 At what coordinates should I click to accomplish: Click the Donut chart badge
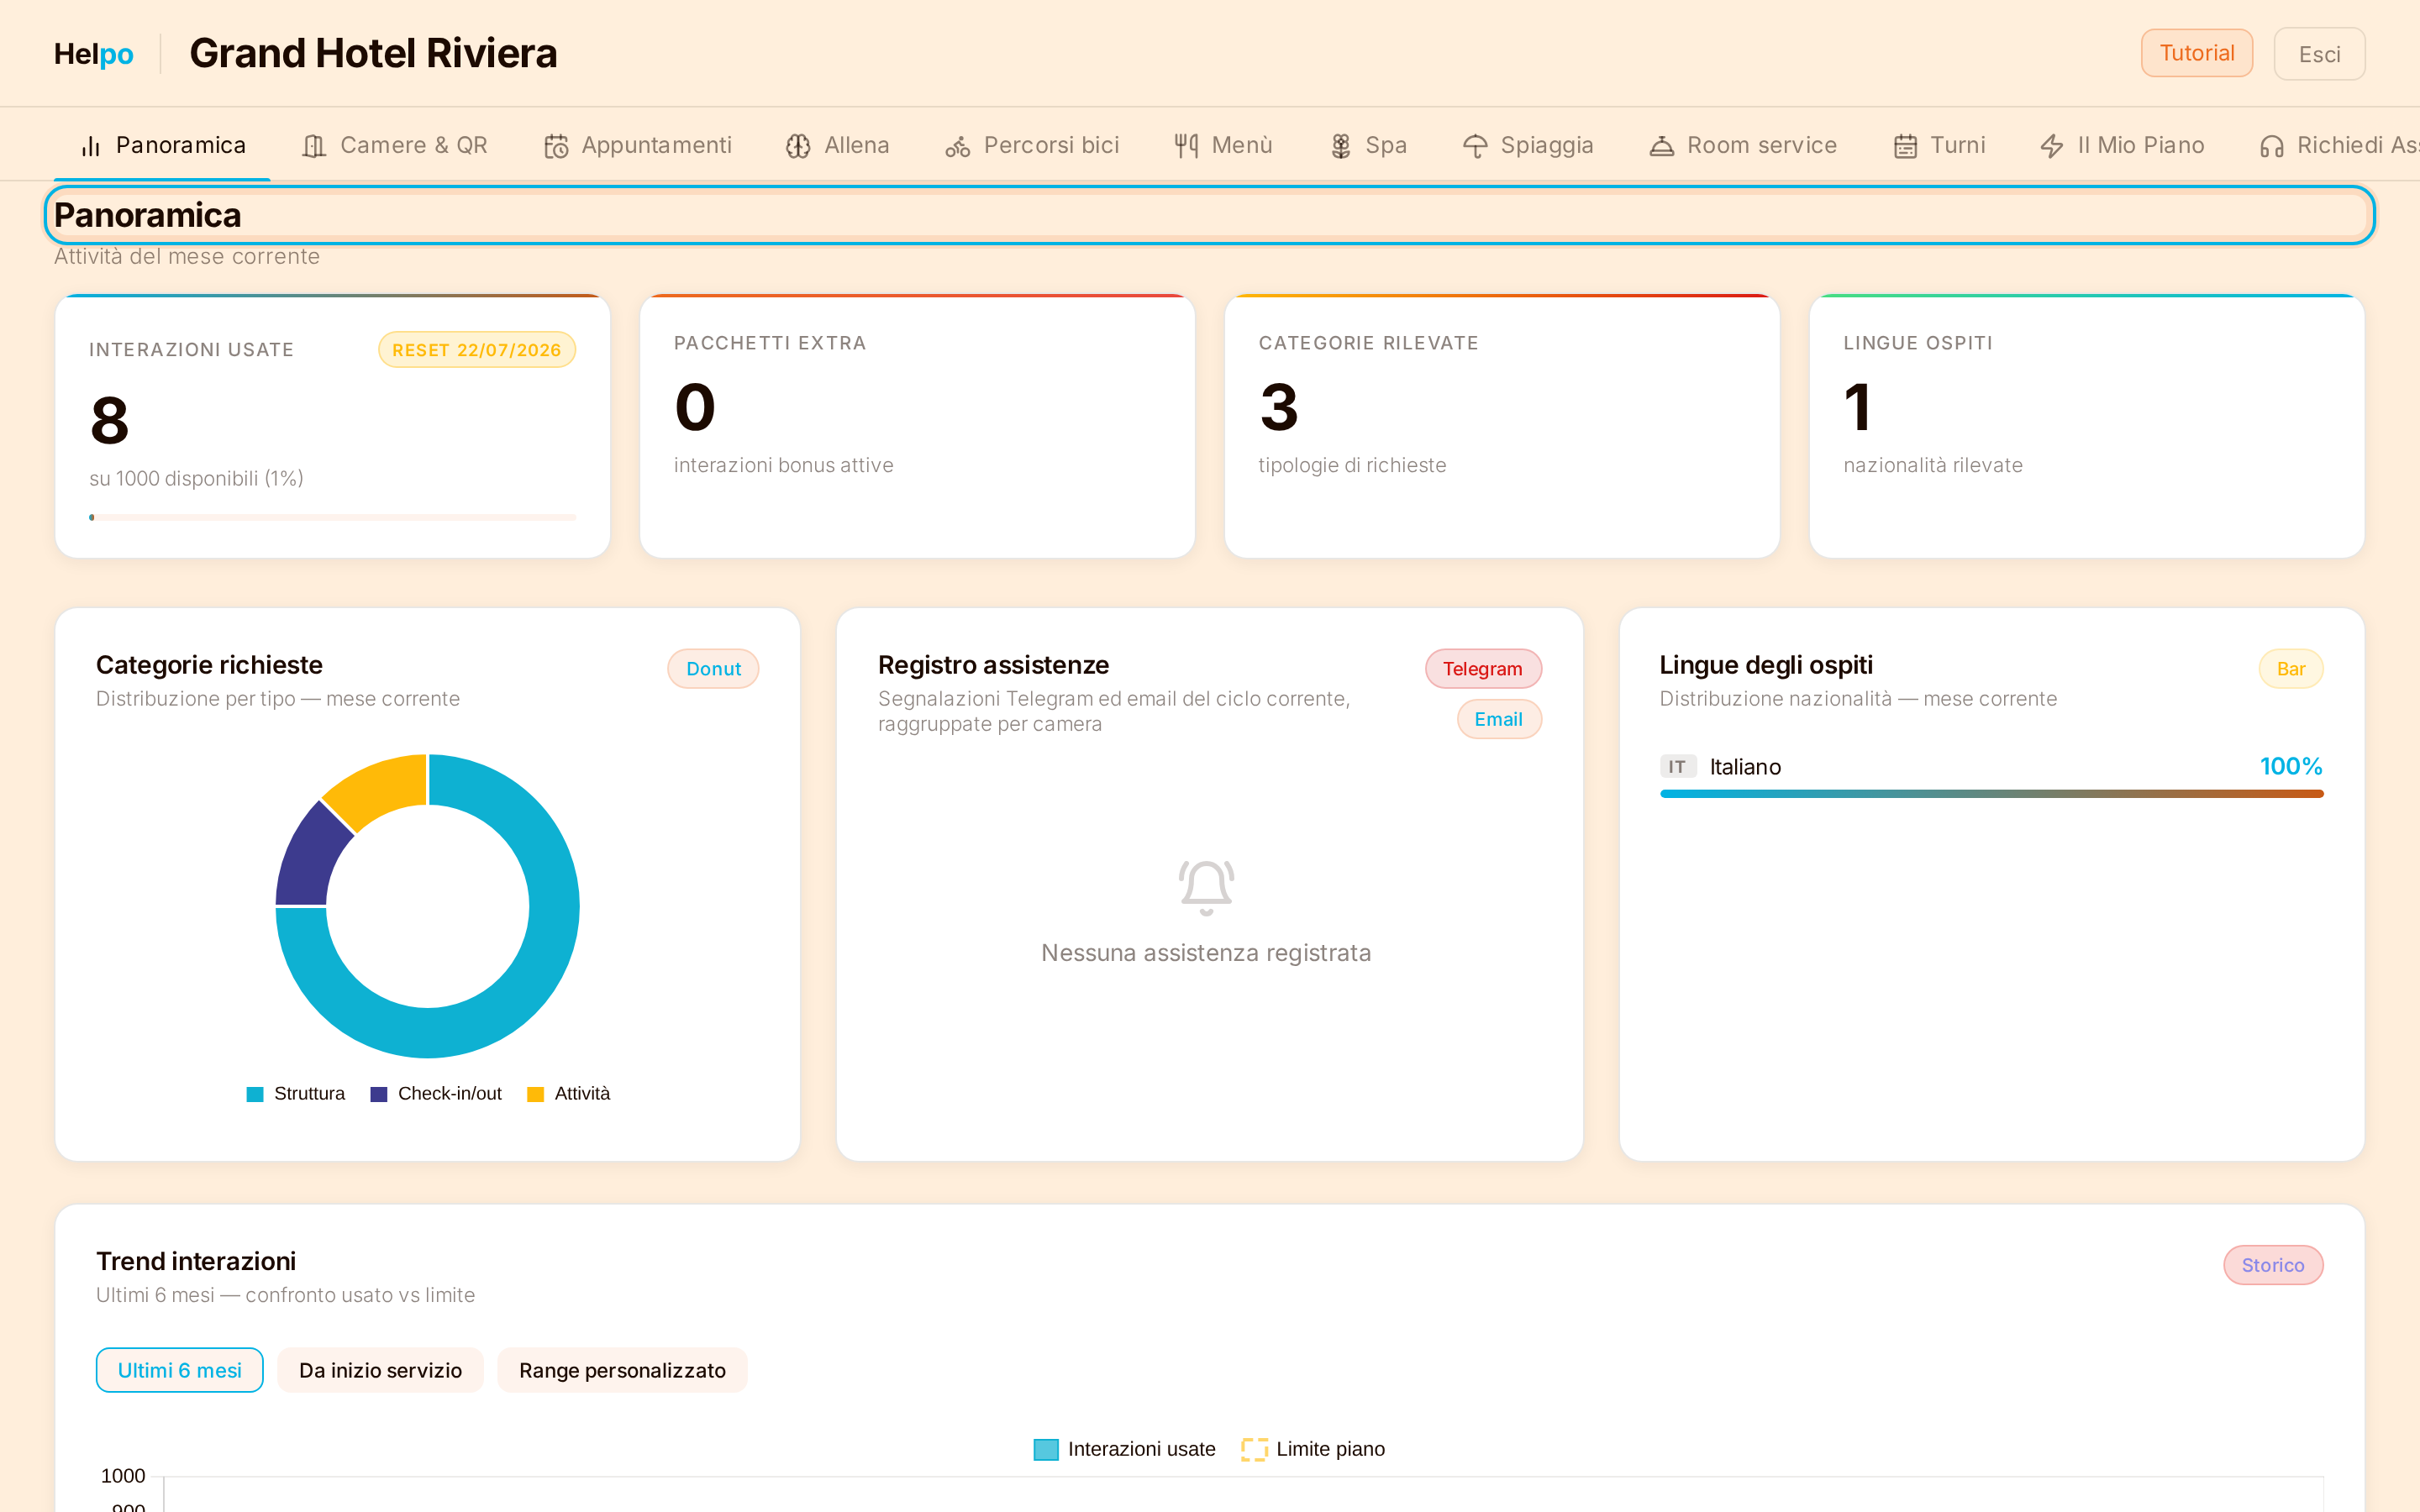coord(713,669)
